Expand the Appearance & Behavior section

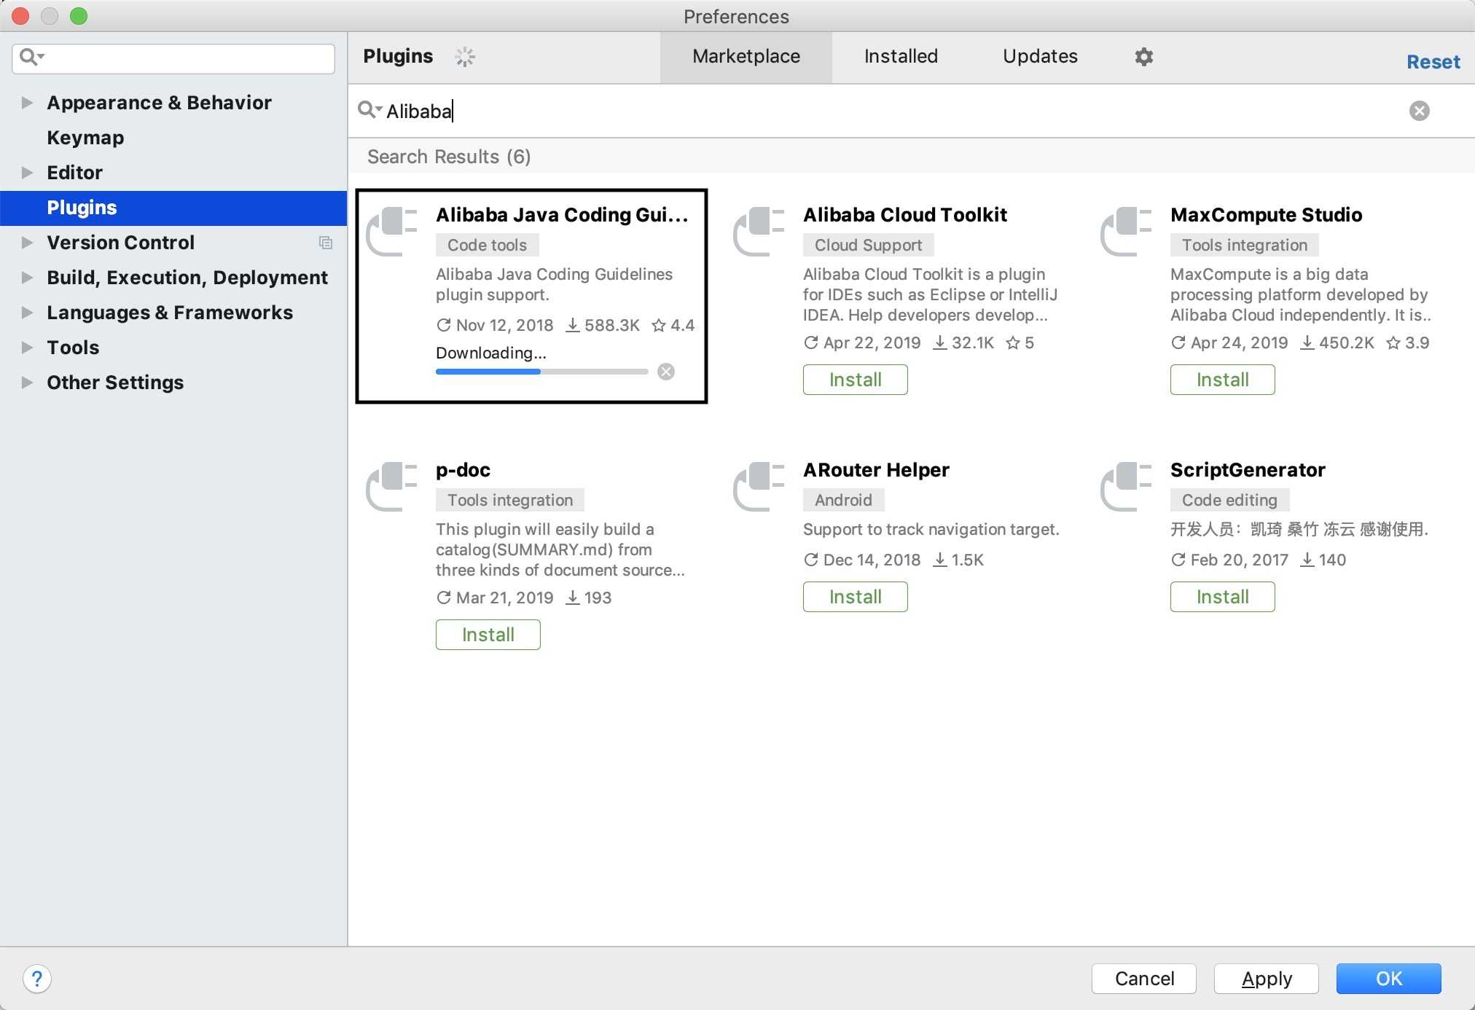tap(27, 103)
